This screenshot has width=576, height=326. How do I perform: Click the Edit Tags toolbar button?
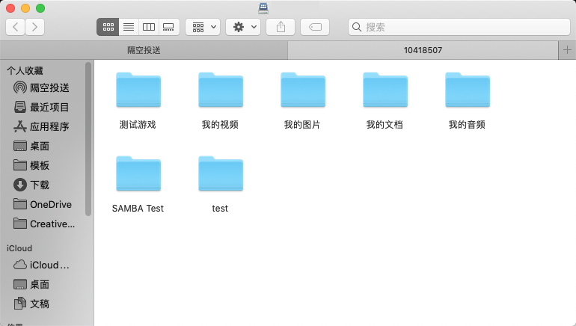click(x=315, y=27)
